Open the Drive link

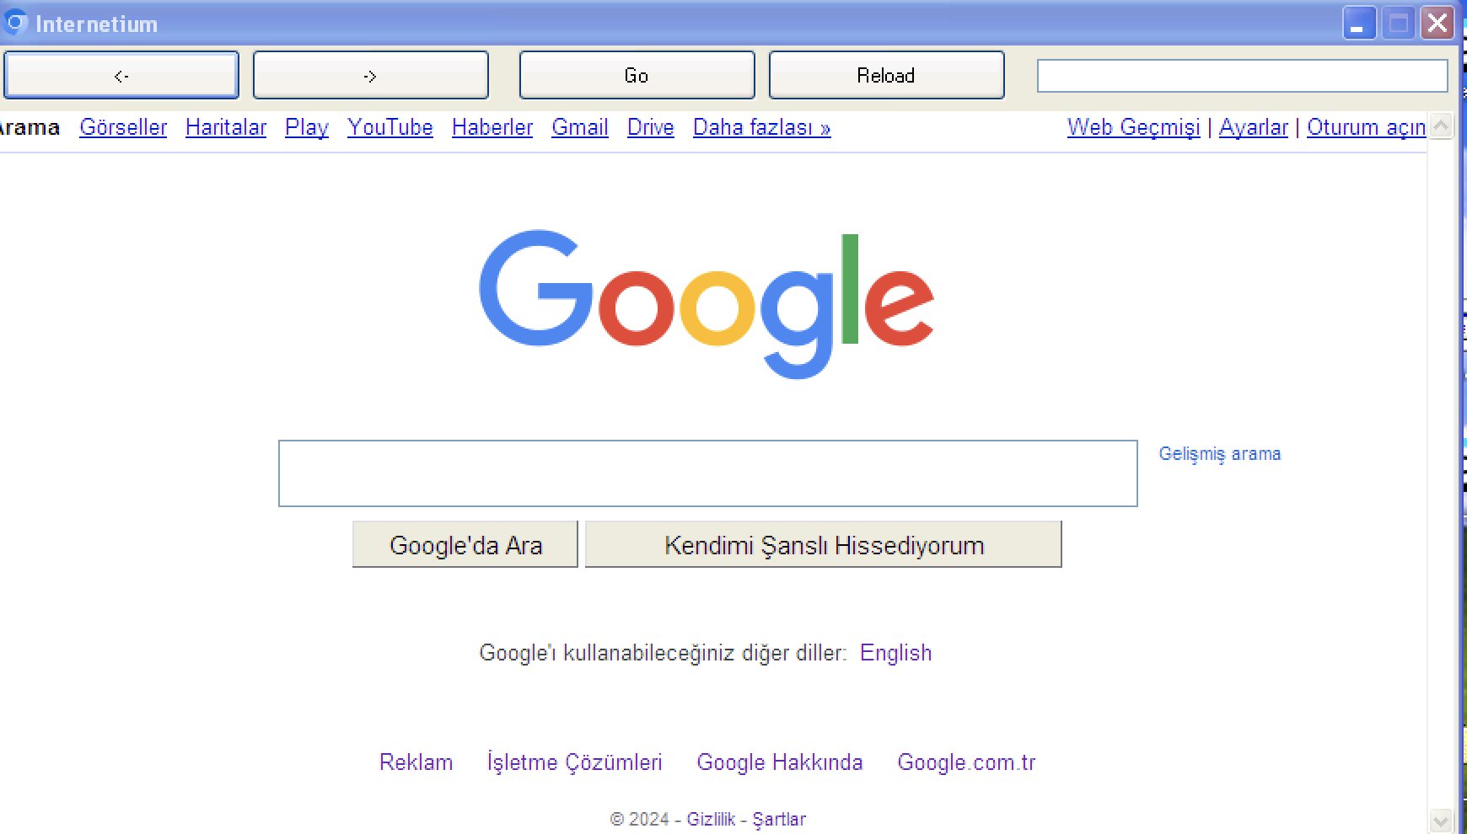[x=651, y=127]
